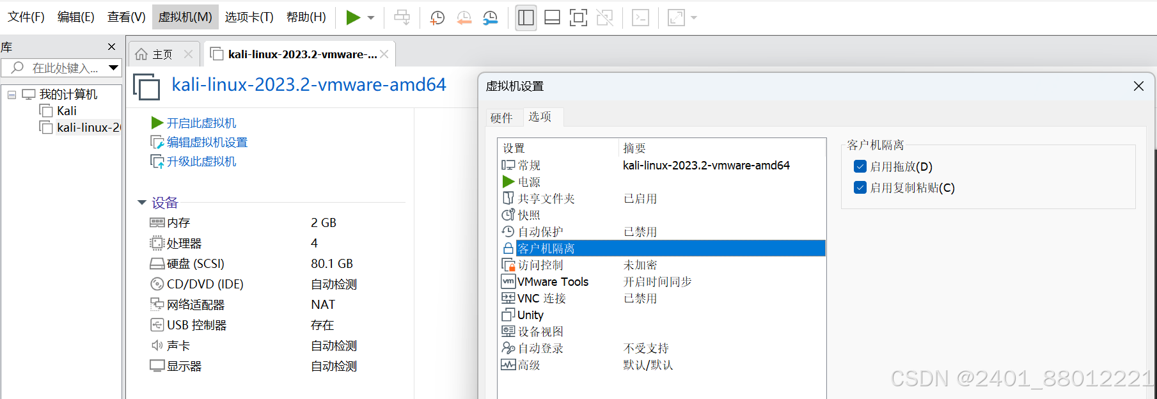Click the USB 控制器 device icon
Image resolution: width=1157 pixels, height=399 pixels.
[157, 325]
